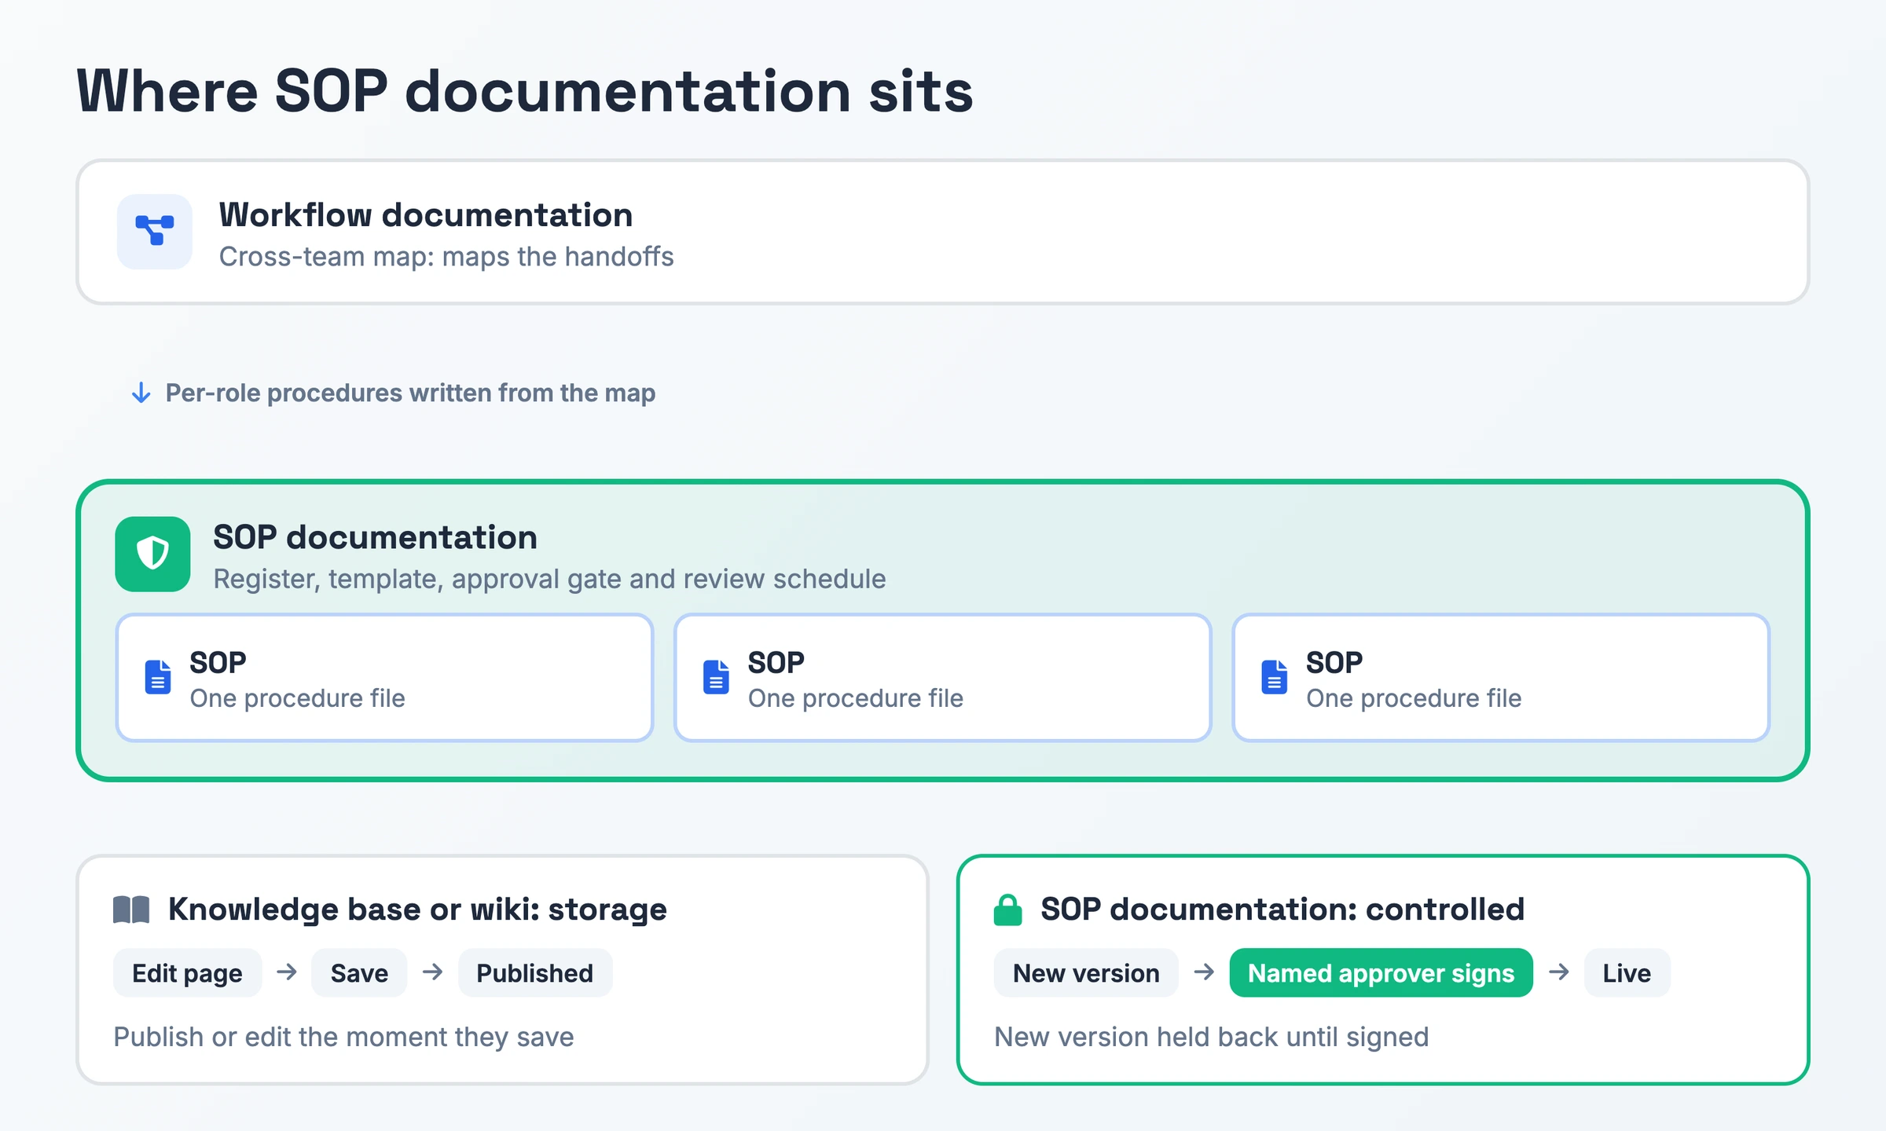
Task: Click the arrow after New version
Action: [1204, 972]
